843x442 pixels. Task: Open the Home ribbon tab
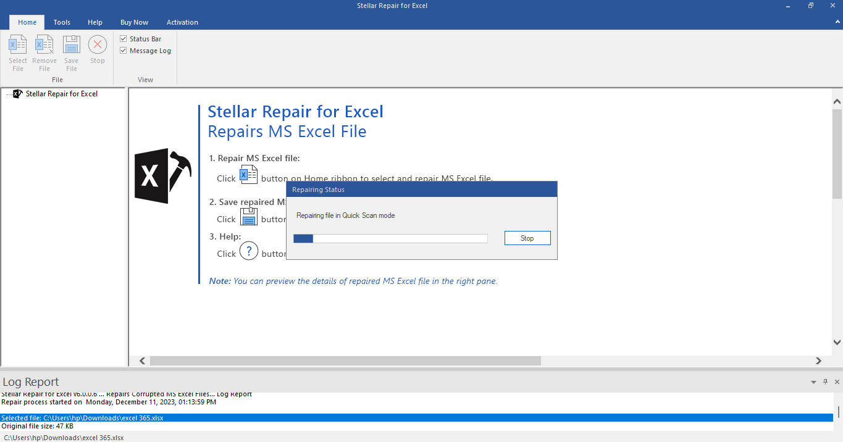coord(27,22)
